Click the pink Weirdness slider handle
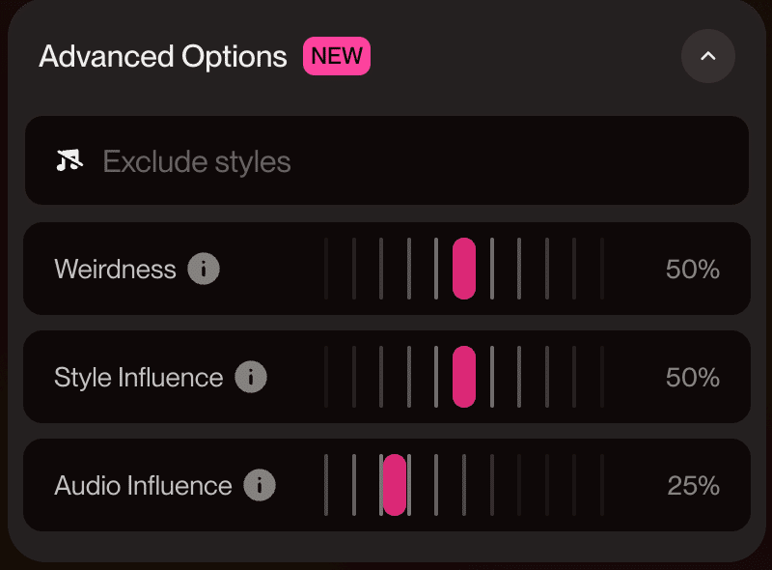This screenshot has height=570, width=772. coord(464,269)
